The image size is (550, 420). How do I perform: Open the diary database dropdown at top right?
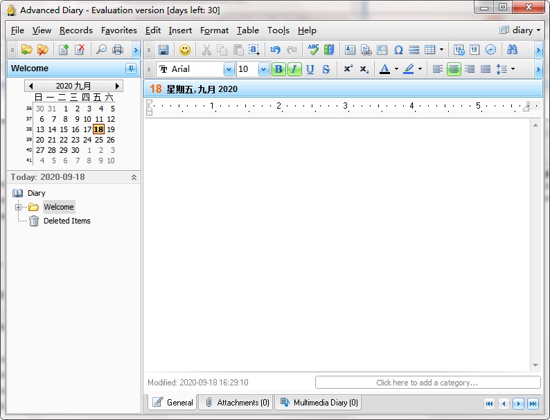coord(520,30)
